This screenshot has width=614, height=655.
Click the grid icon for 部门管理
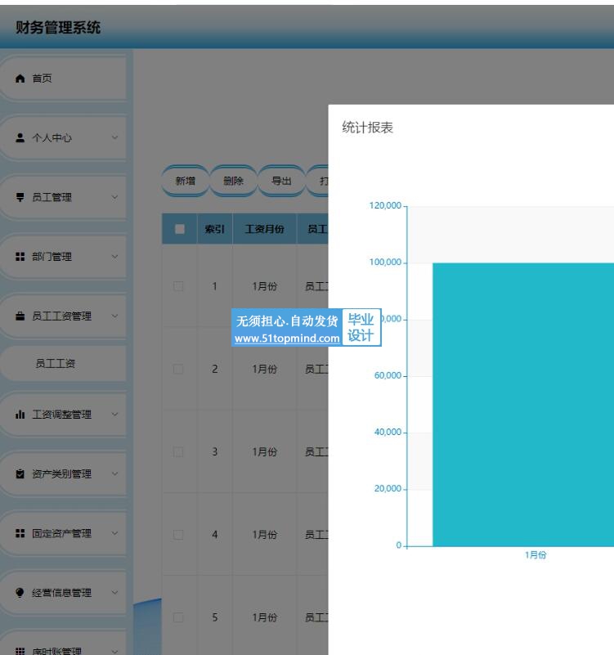[20, 257]
